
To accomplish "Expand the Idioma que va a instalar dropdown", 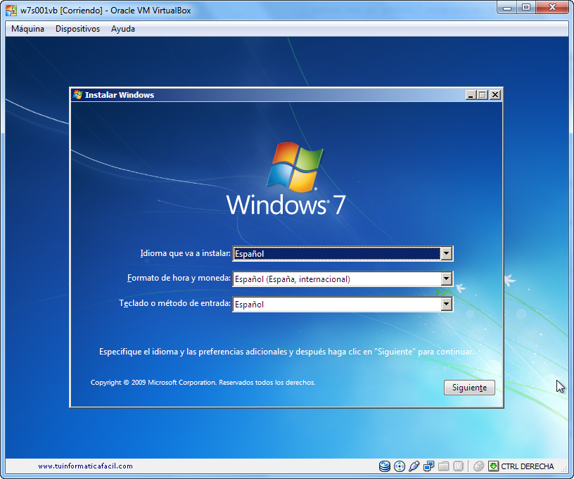I will [x=446, y=254].
